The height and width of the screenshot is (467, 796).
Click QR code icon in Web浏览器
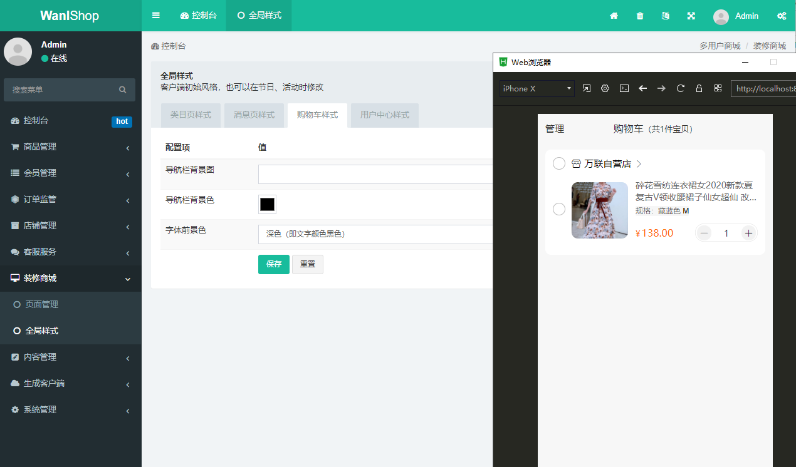point(718,88)
